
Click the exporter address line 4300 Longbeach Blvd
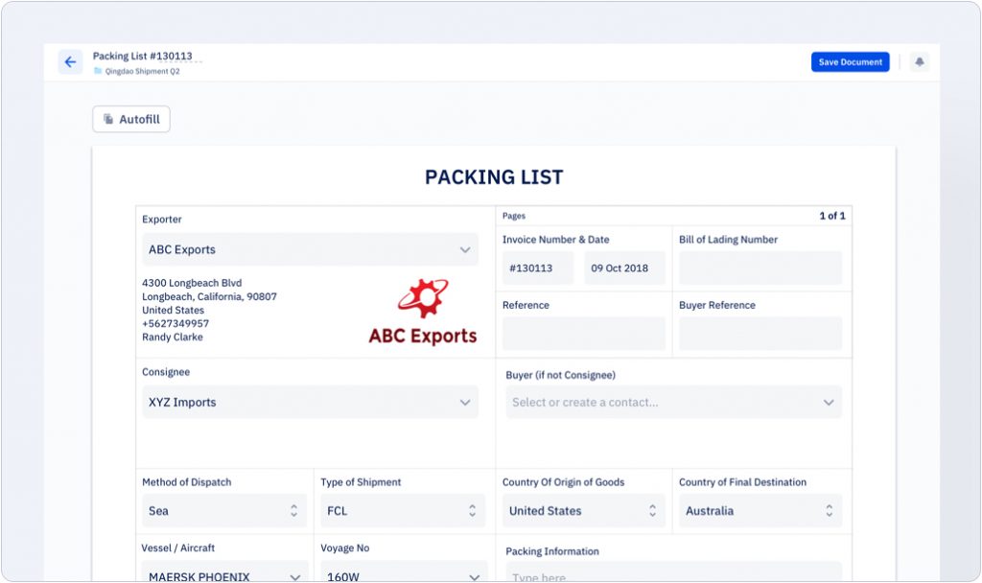192,283
